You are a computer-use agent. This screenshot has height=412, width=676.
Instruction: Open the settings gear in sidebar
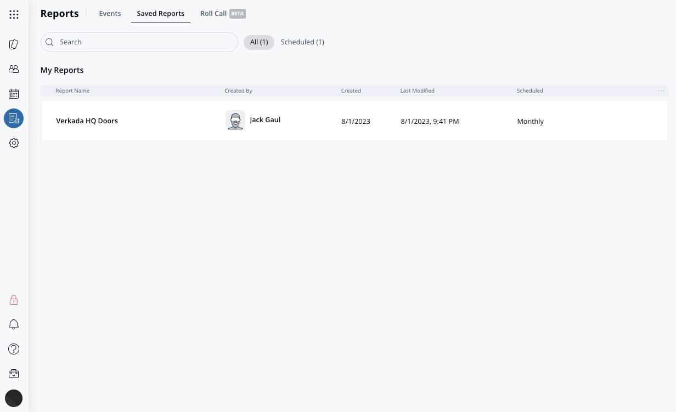coord(14,143)
